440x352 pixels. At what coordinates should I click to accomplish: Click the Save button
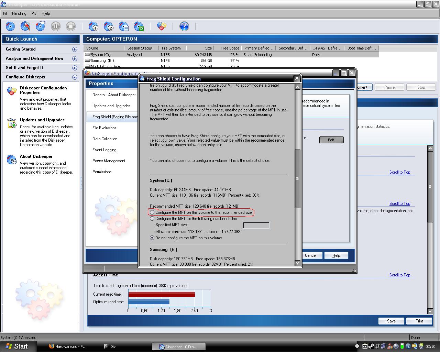tap(391, 321)
